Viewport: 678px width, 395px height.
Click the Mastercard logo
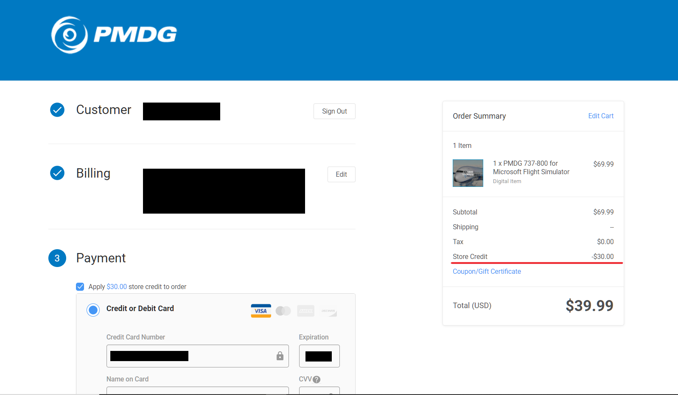point(283,311)
